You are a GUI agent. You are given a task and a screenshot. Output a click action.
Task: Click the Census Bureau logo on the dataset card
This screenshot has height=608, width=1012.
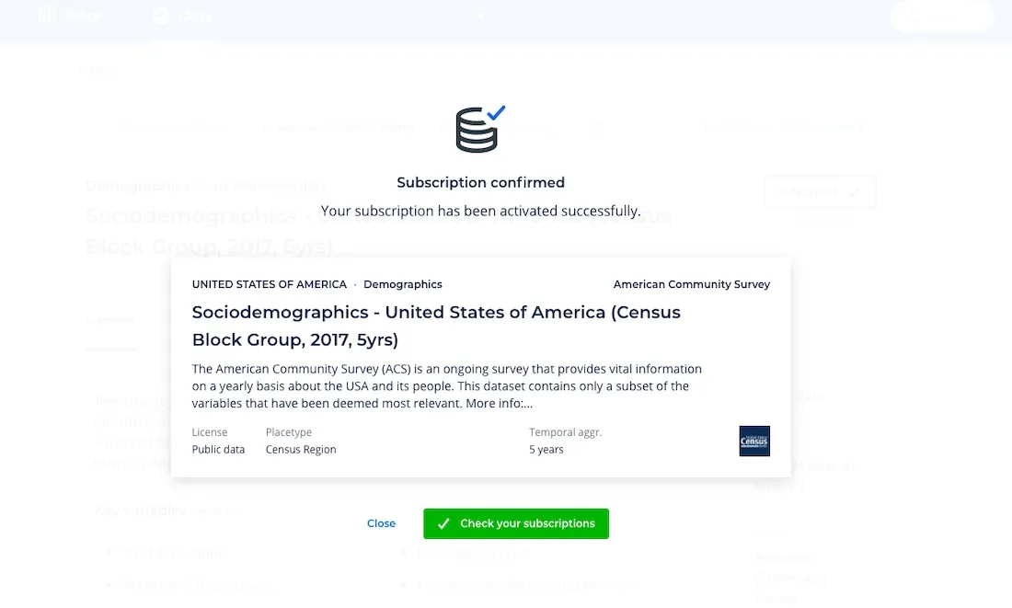coord(754,442)
